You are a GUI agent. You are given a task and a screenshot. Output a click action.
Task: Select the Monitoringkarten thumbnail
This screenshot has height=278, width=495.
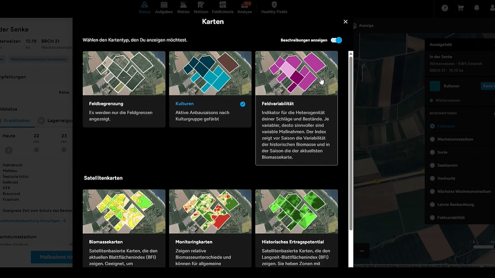point(210,212)
